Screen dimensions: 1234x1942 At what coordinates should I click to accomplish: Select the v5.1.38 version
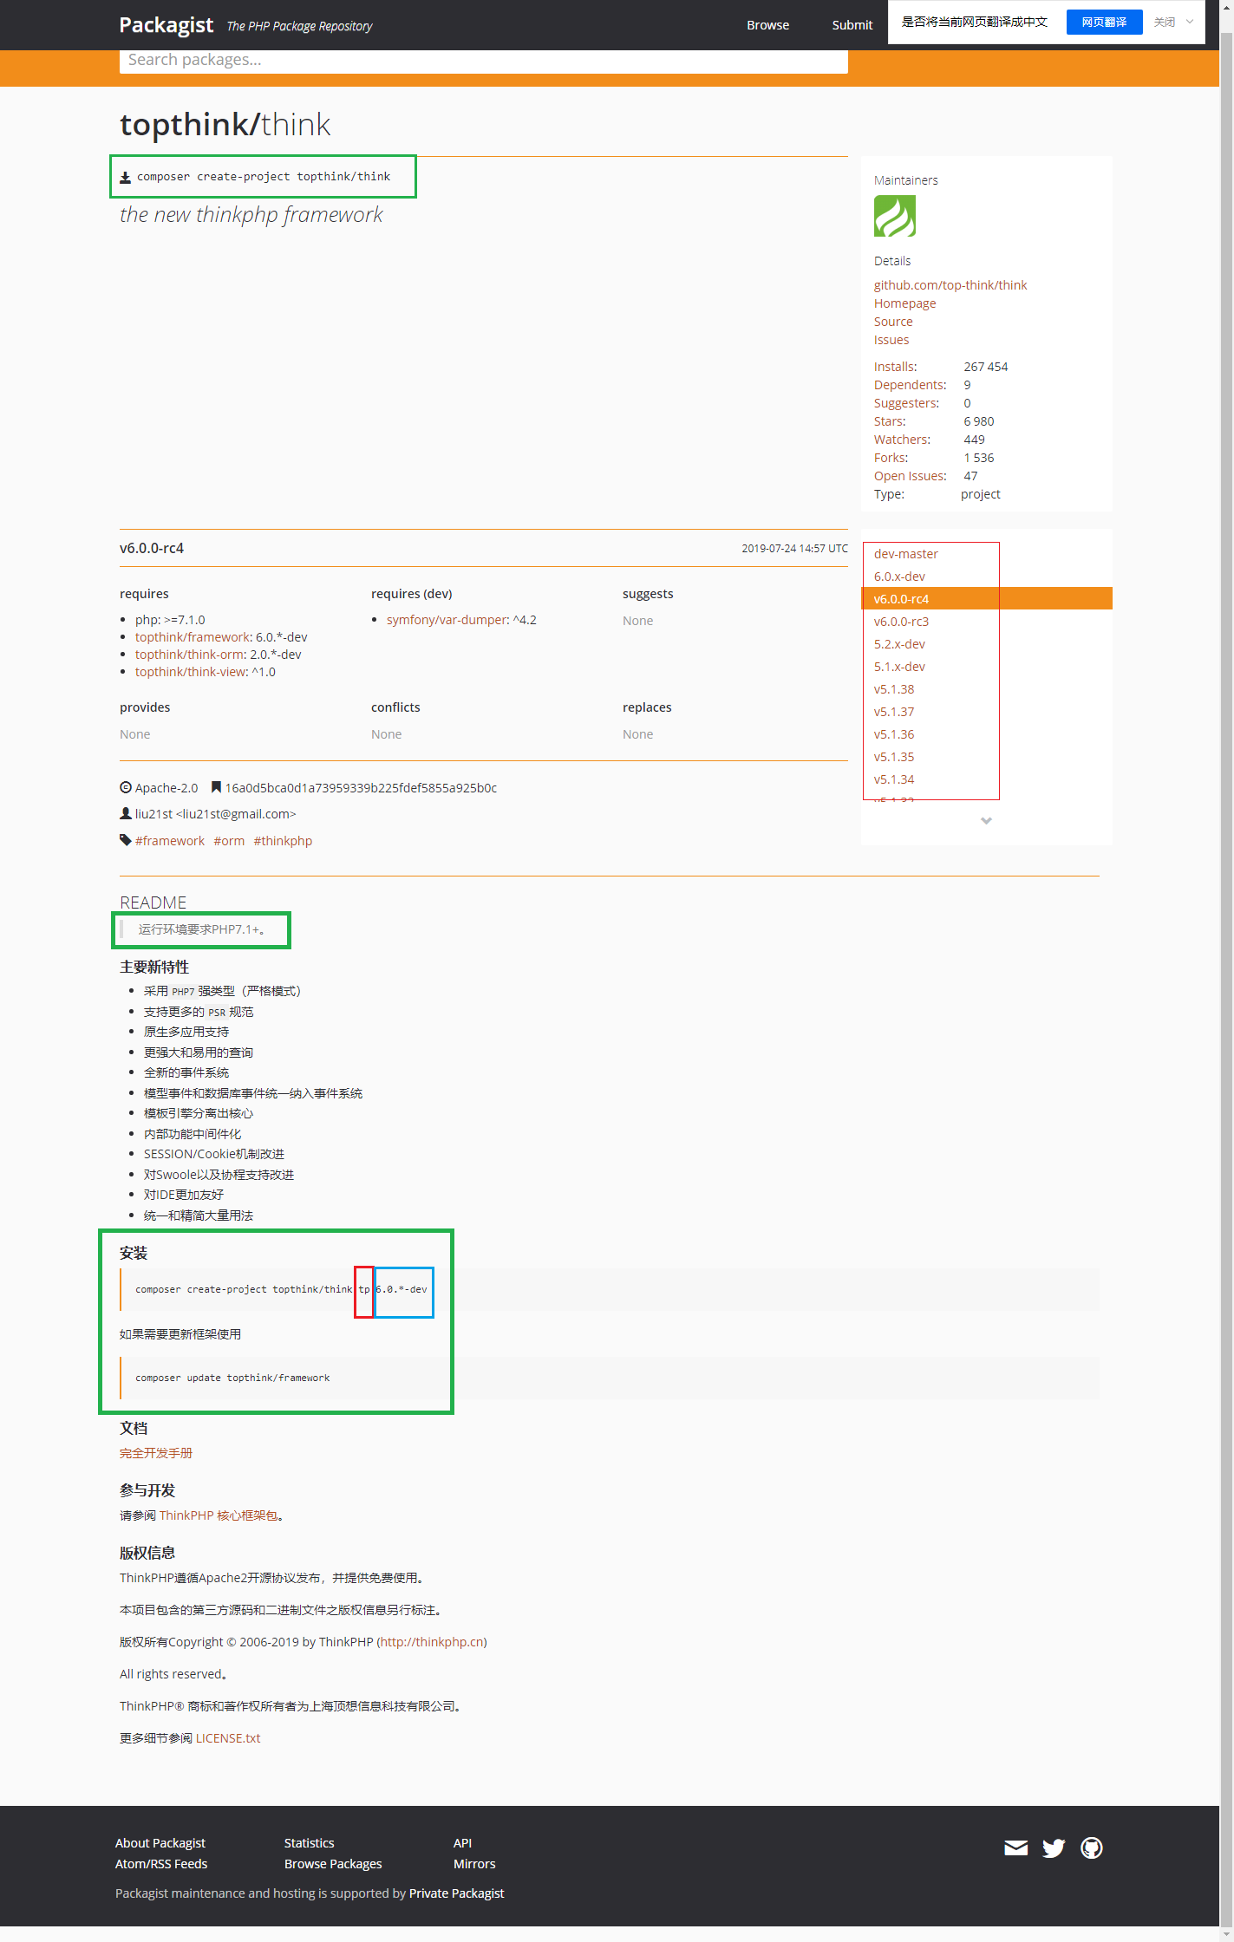coord(894,689)
